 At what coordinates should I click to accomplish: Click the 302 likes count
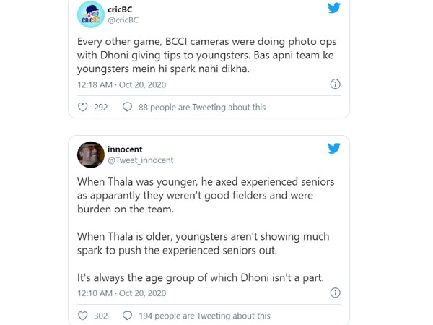tap(101, 316)
